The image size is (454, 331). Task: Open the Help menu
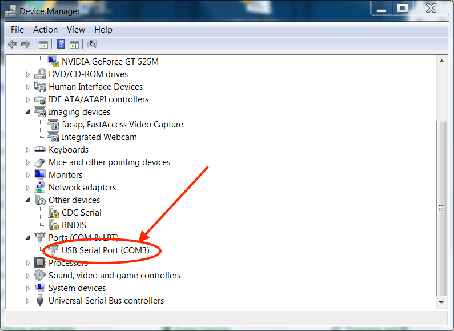pyautogui.click(x=103, y=30)
